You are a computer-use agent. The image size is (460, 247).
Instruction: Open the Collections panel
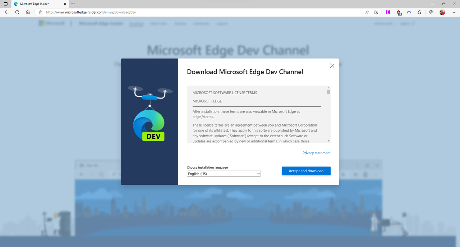(432, 12)
